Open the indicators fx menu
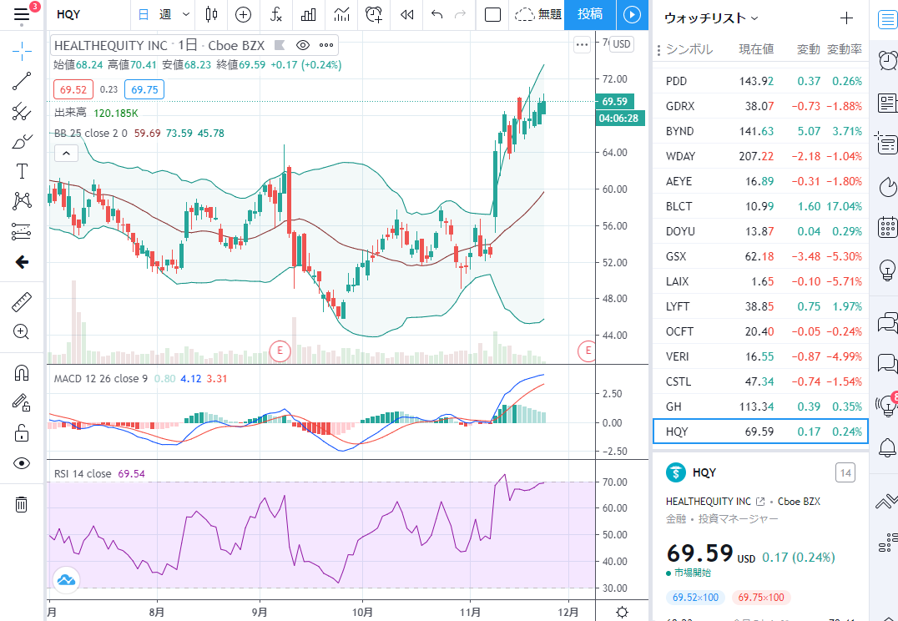 (276, 15)
